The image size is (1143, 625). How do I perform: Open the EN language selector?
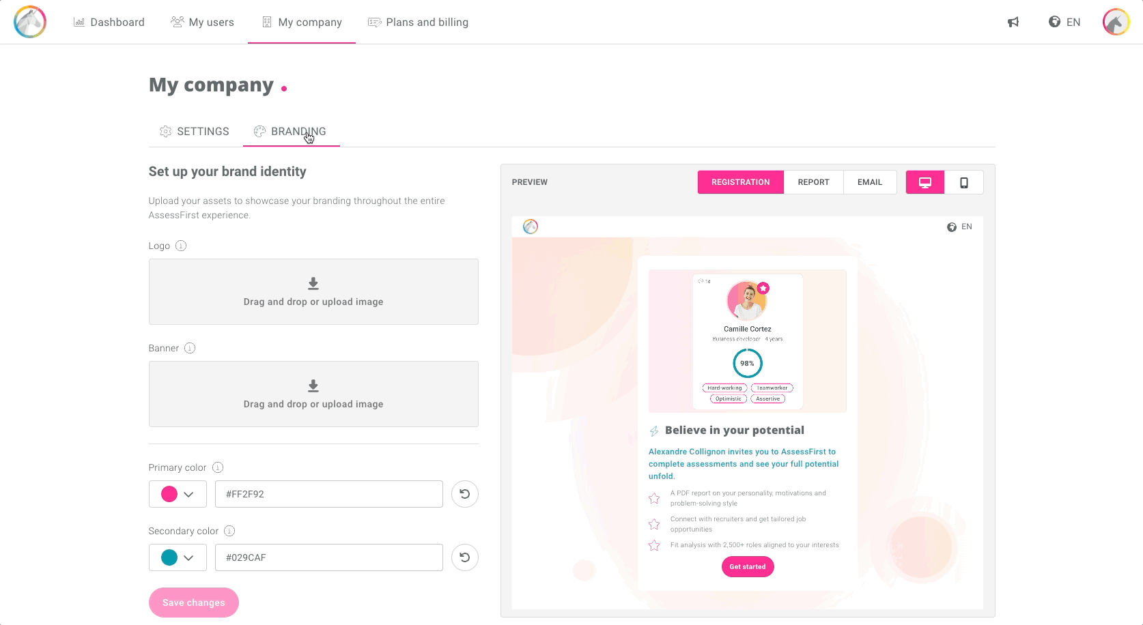coord(1064,22)
